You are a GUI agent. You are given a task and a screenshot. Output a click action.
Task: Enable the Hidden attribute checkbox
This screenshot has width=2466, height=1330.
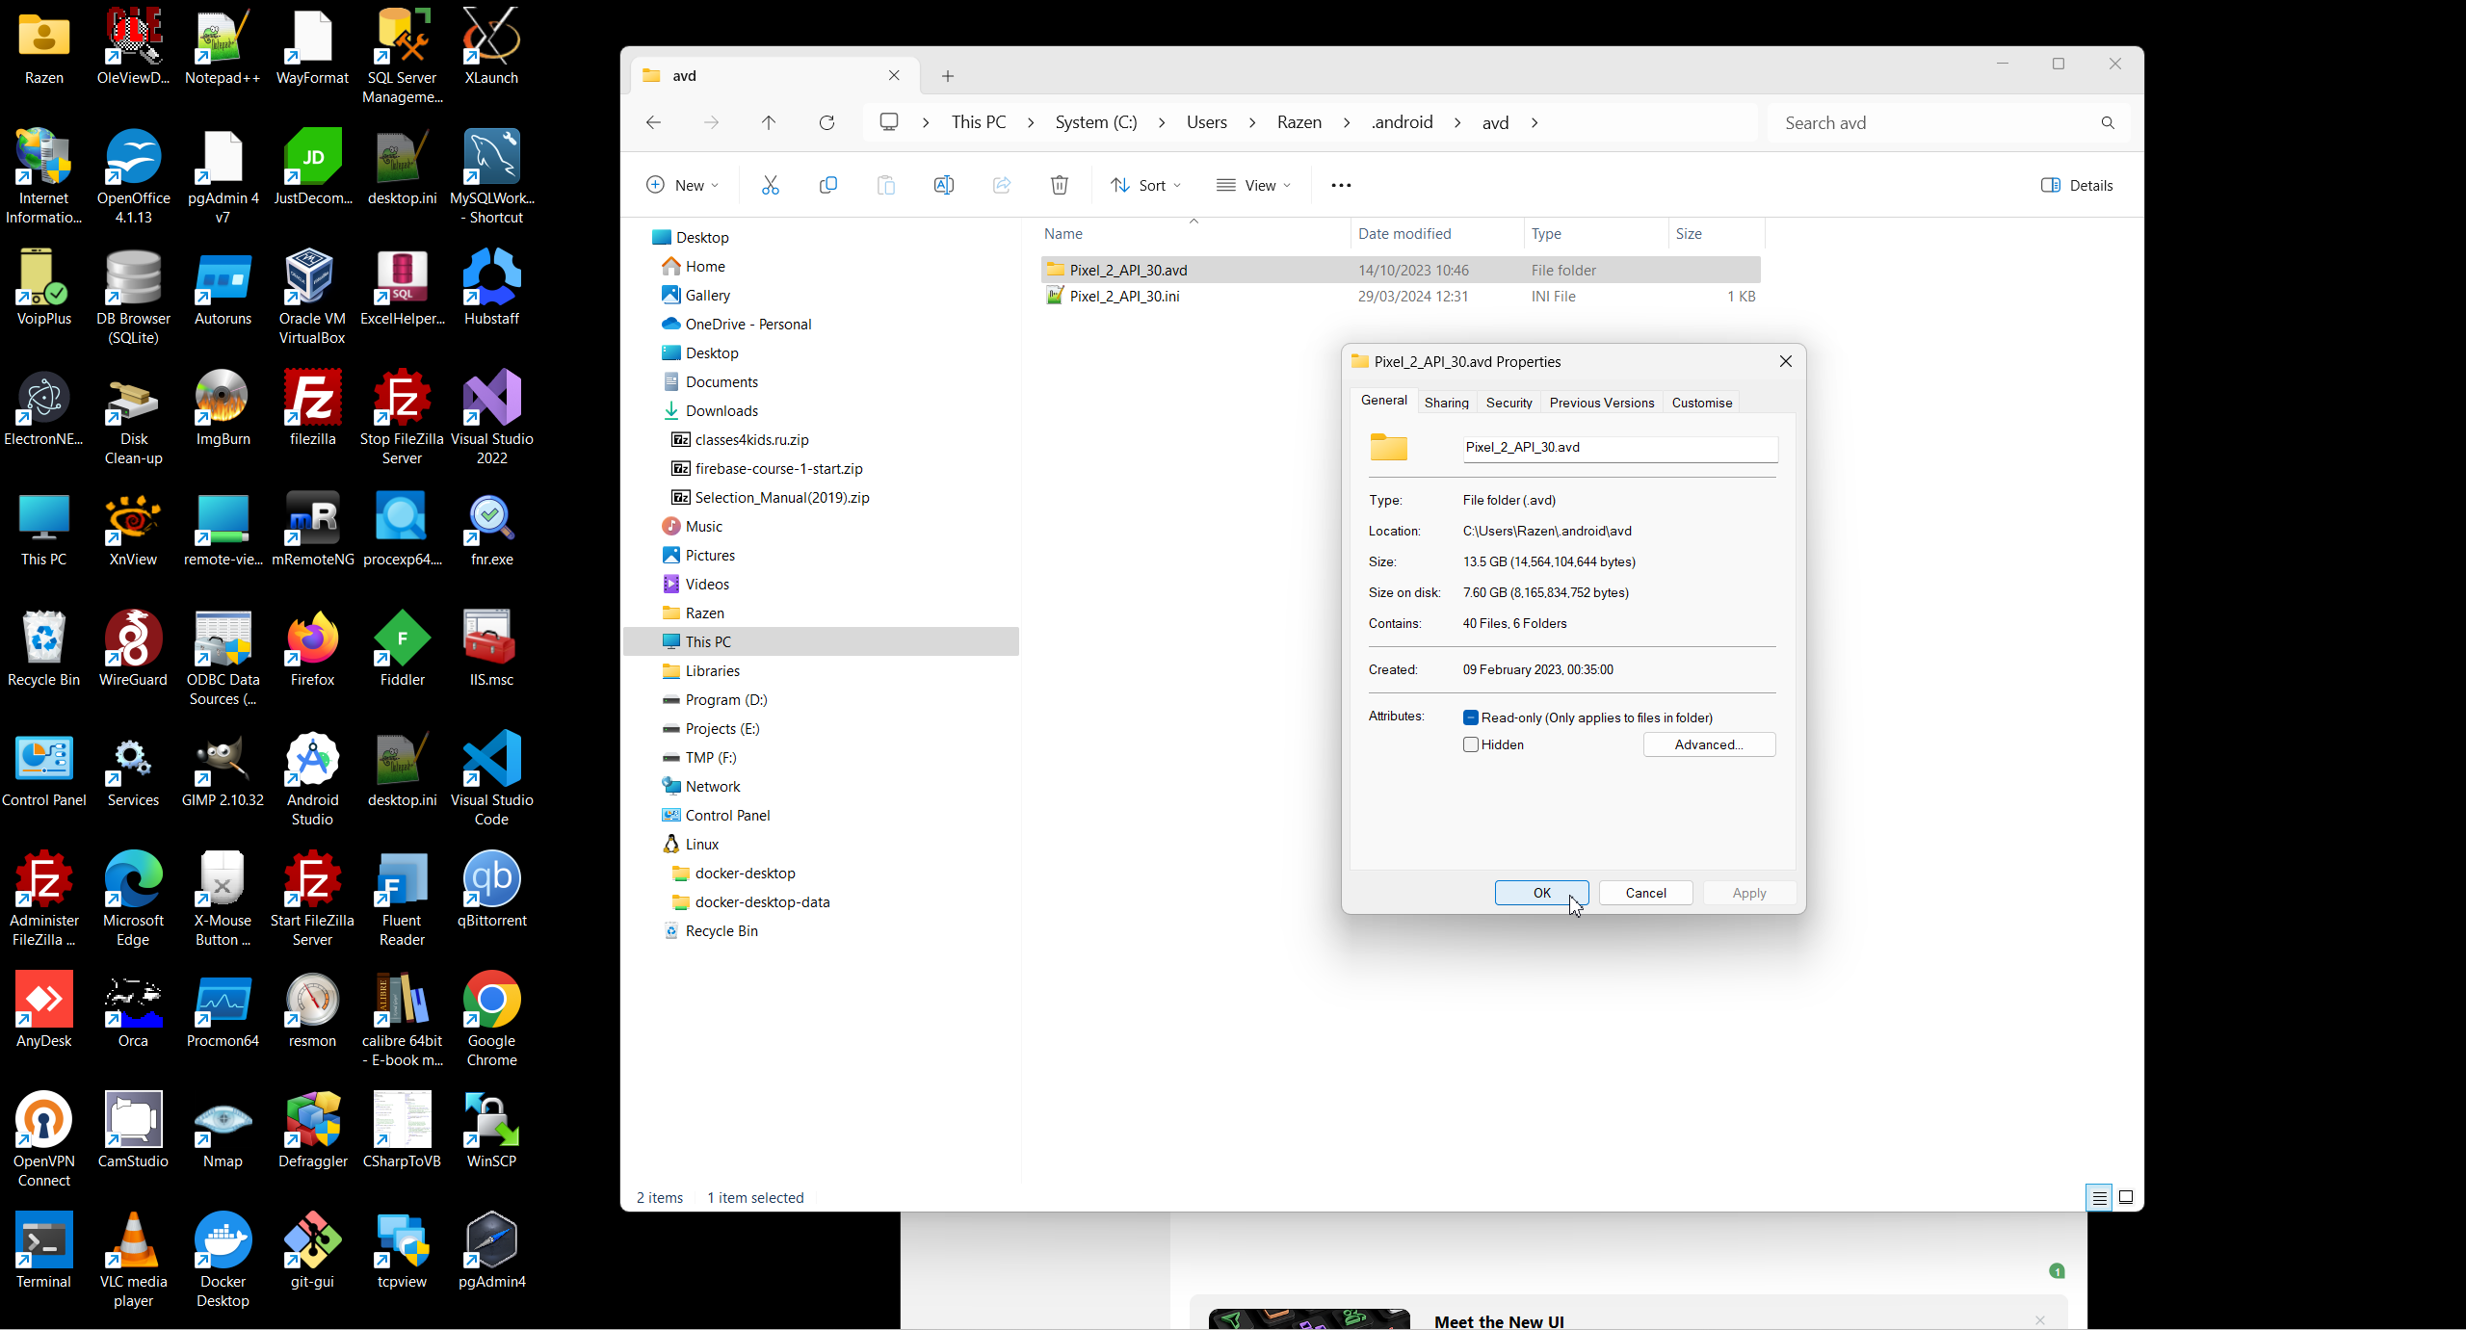(x=1470, y=744)
